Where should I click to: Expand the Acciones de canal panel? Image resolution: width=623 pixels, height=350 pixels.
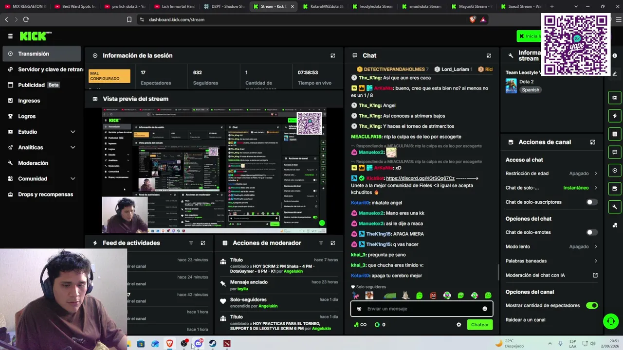pos(592,142)
